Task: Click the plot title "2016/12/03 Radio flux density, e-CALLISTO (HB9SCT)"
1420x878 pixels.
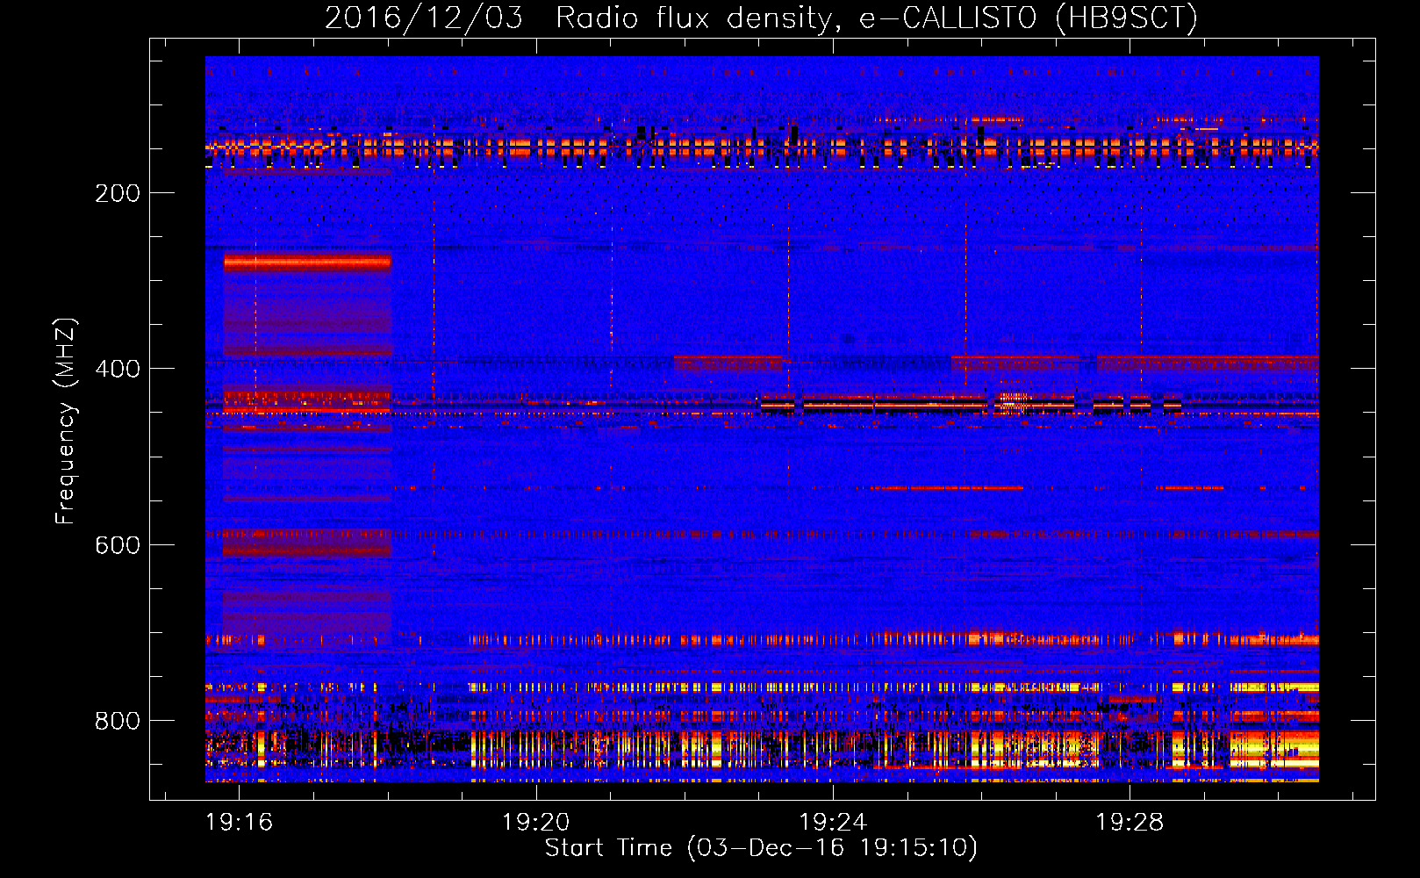Action: point(761,18)
